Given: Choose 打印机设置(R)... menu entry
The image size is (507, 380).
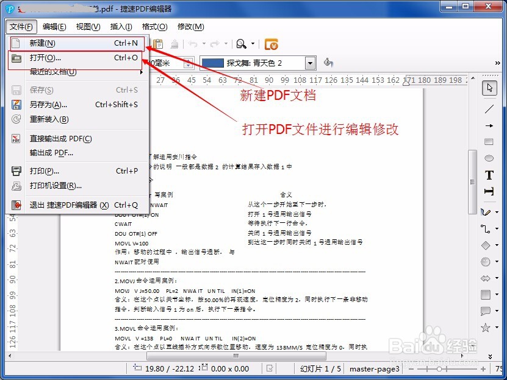Looking at the screenshot, I should (x=76, y=186).
